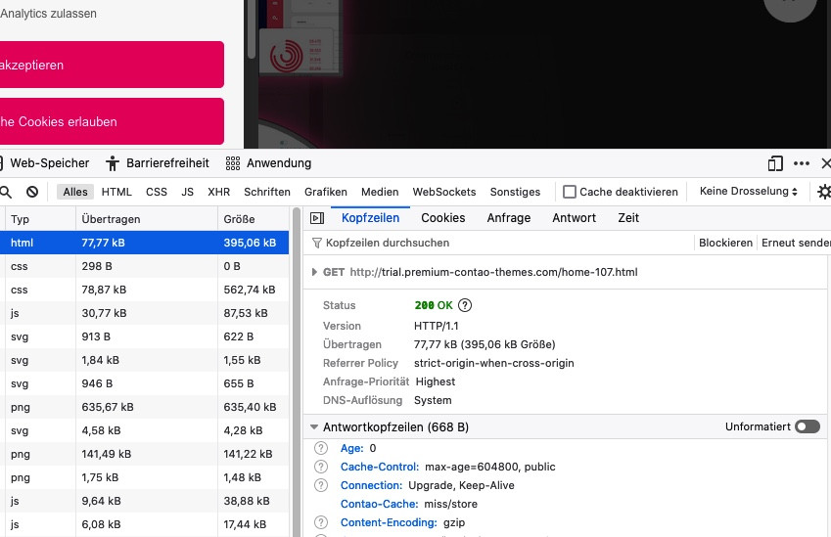
Task: Open the Anwendung application panel
Action: tap(268, 163)
